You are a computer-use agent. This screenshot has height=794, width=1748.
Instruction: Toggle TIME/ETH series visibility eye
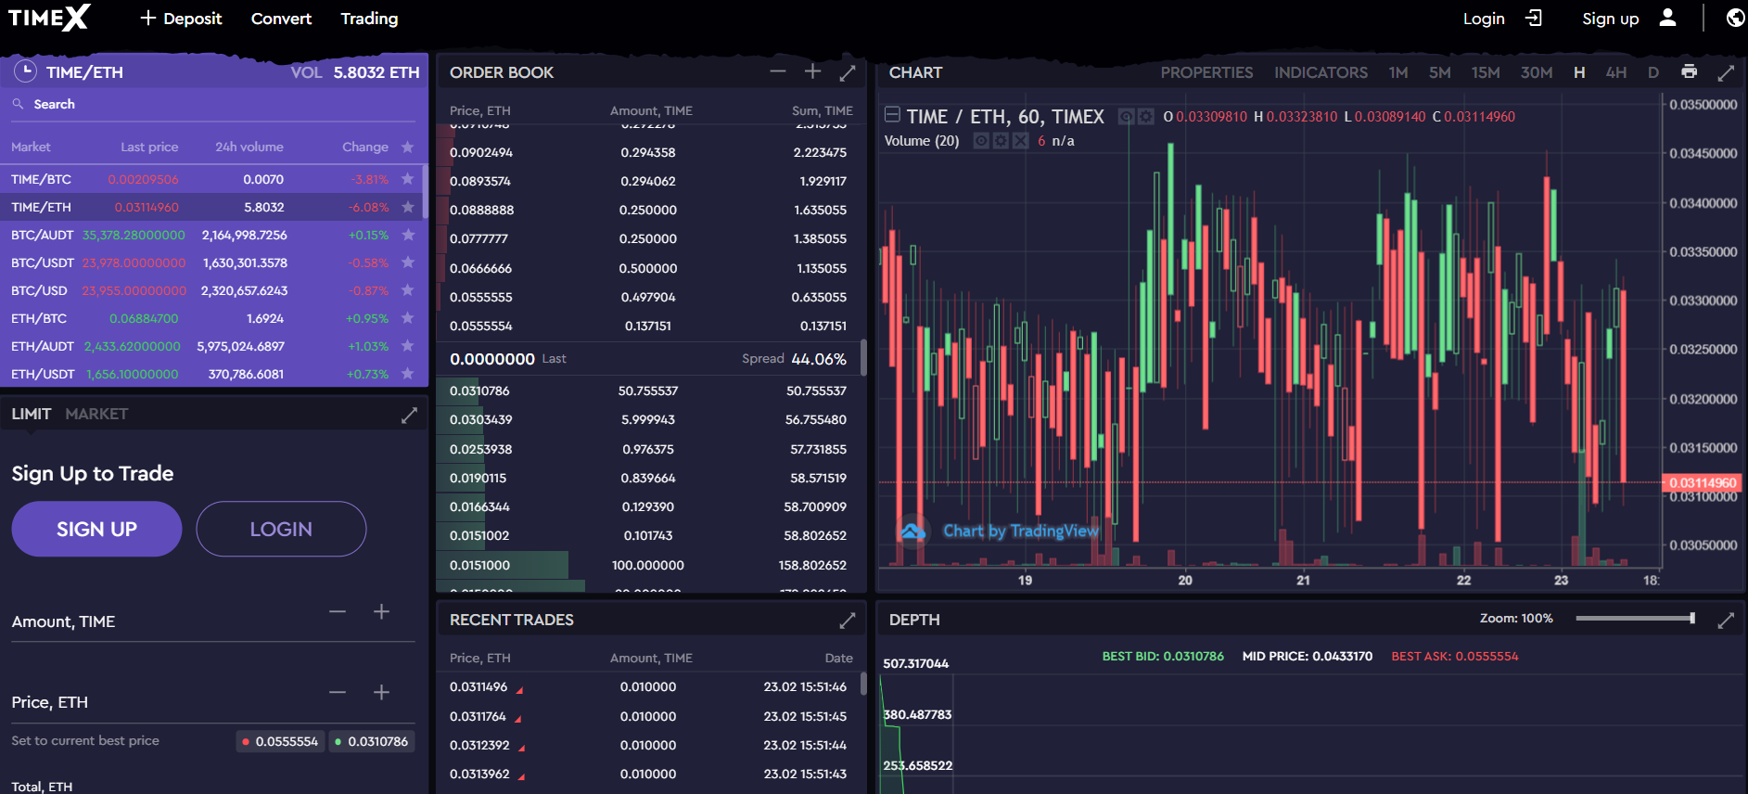(x=1127, y=117)
